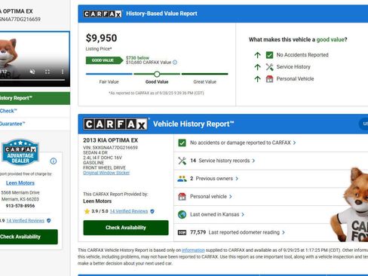
Task: Click the Personal vehicle house icon in history report
Action: 182,197
